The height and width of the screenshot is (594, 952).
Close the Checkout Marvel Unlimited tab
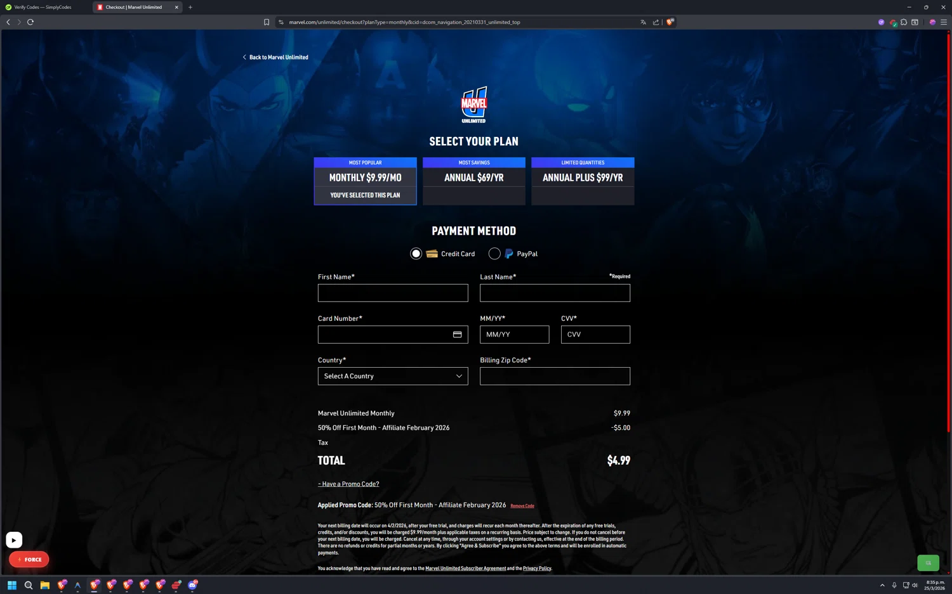pyautogui.click(x=176, y=7)
